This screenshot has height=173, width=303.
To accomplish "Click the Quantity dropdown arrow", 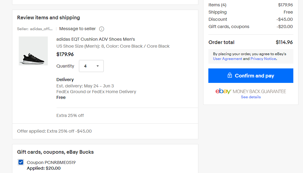I will [98, 66].
